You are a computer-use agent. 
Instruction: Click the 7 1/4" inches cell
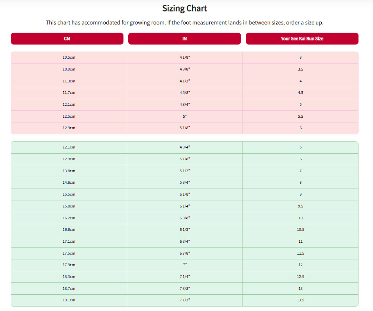[x=185, y=277]
